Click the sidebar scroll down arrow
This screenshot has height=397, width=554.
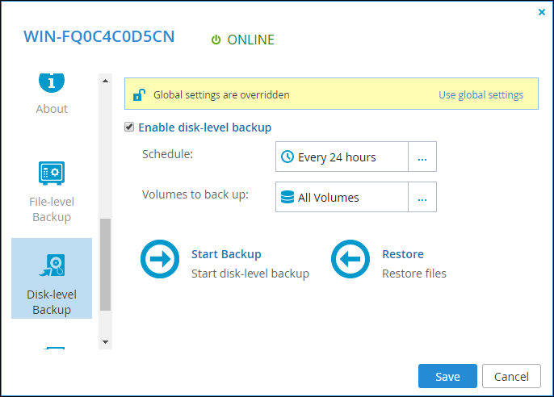[x=105, y=341]
